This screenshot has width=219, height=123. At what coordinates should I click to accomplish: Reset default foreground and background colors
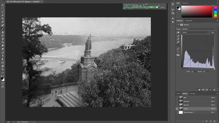(1, 76)
